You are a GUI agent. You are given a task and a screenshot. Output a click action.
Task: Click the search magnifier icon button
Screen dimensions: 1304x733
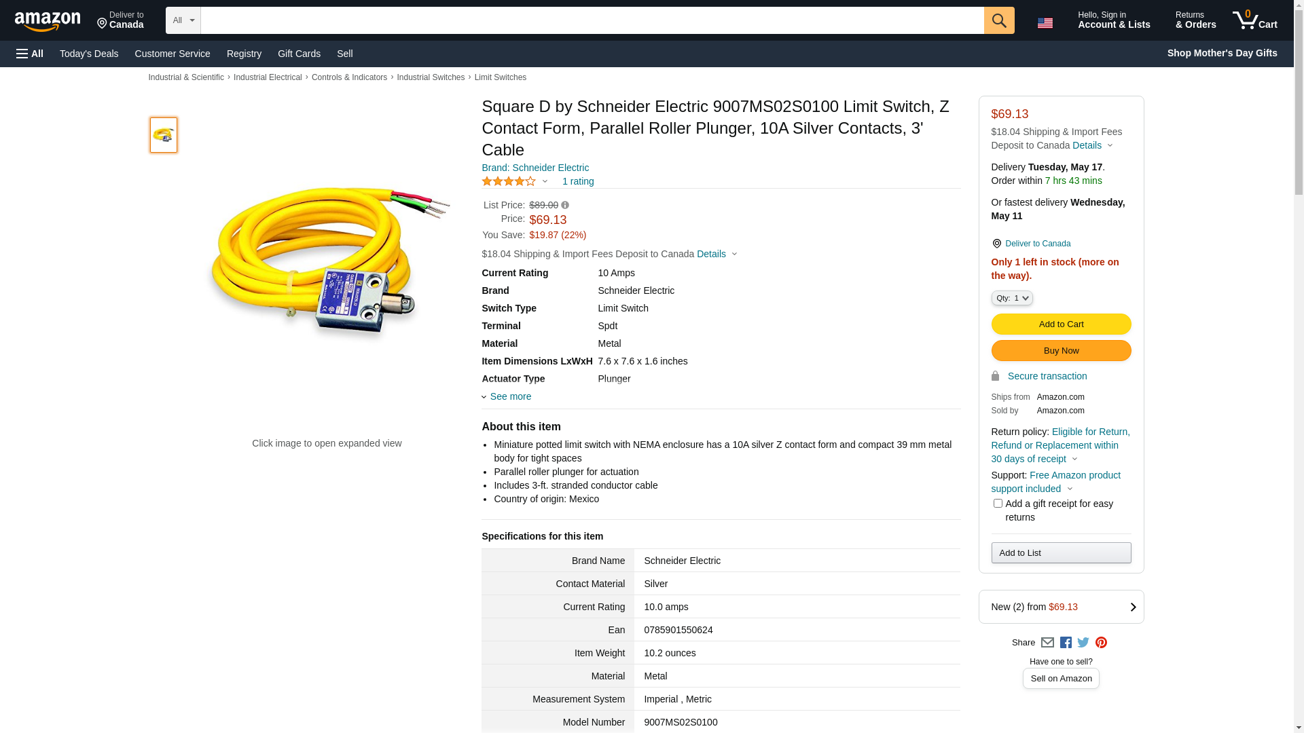[x=998, y=20]
